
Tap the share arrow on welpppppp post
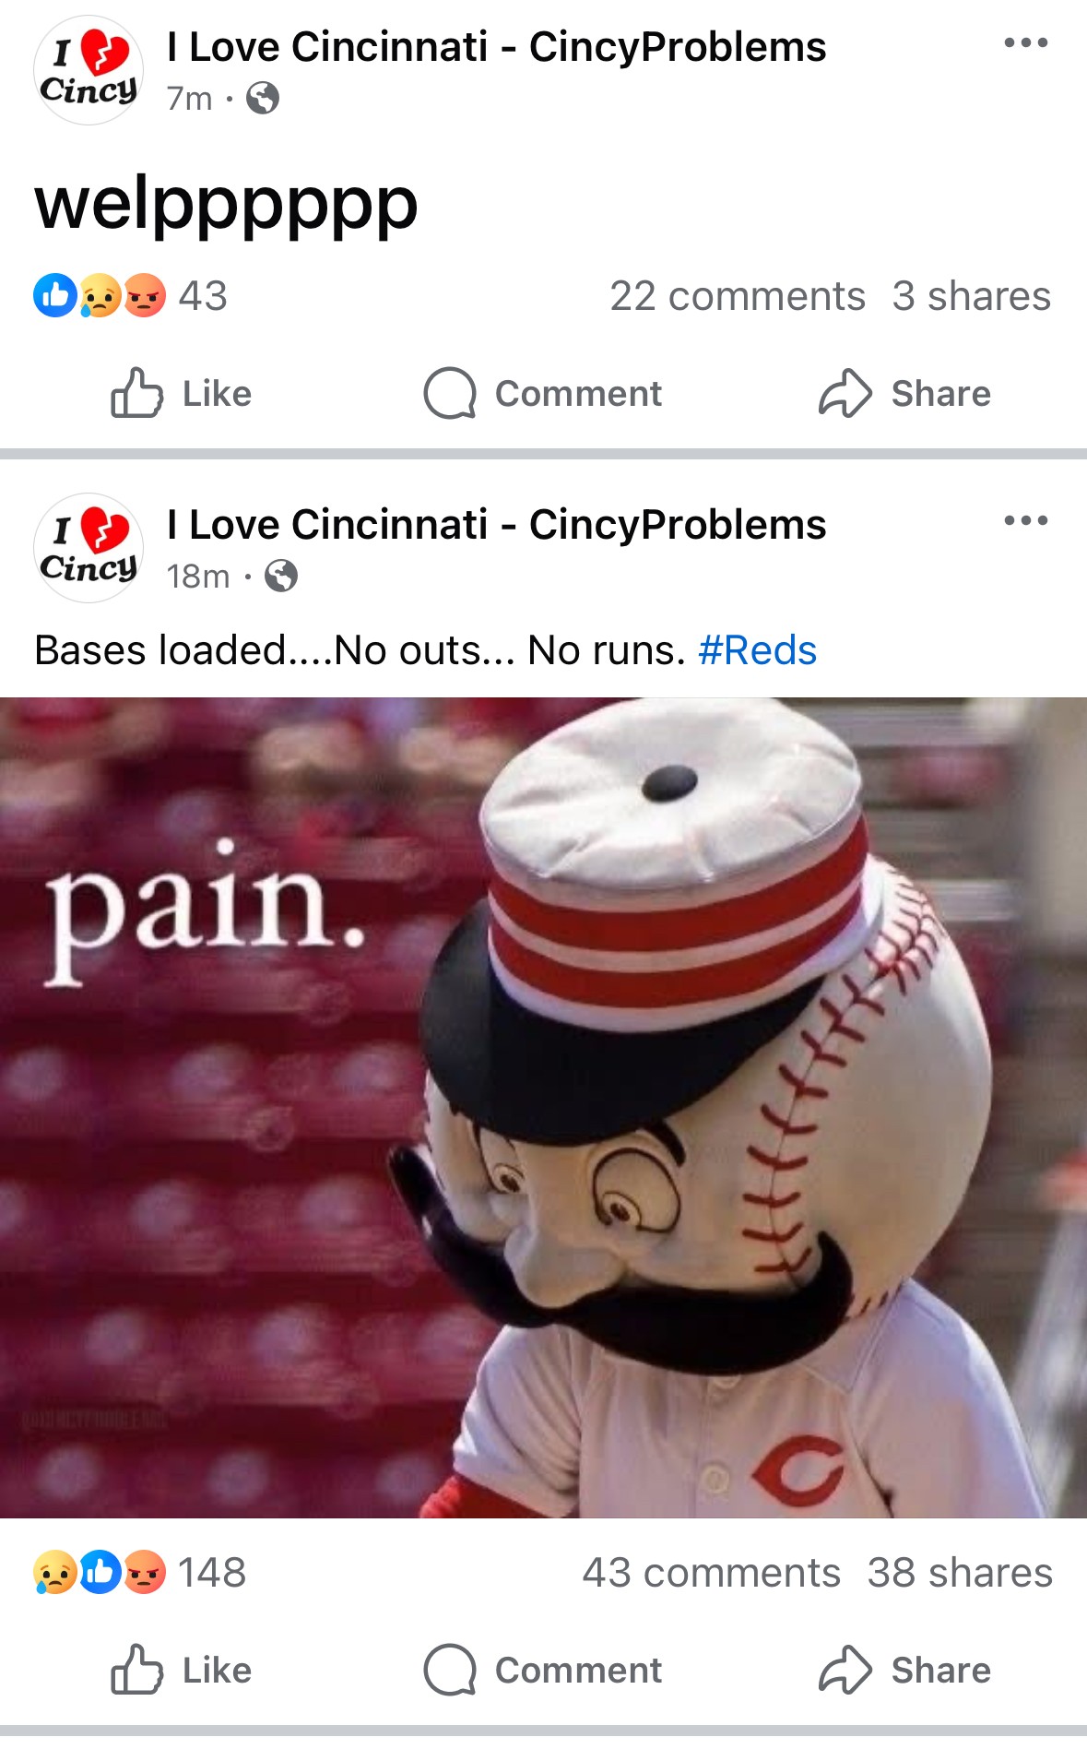coord(904,394)
